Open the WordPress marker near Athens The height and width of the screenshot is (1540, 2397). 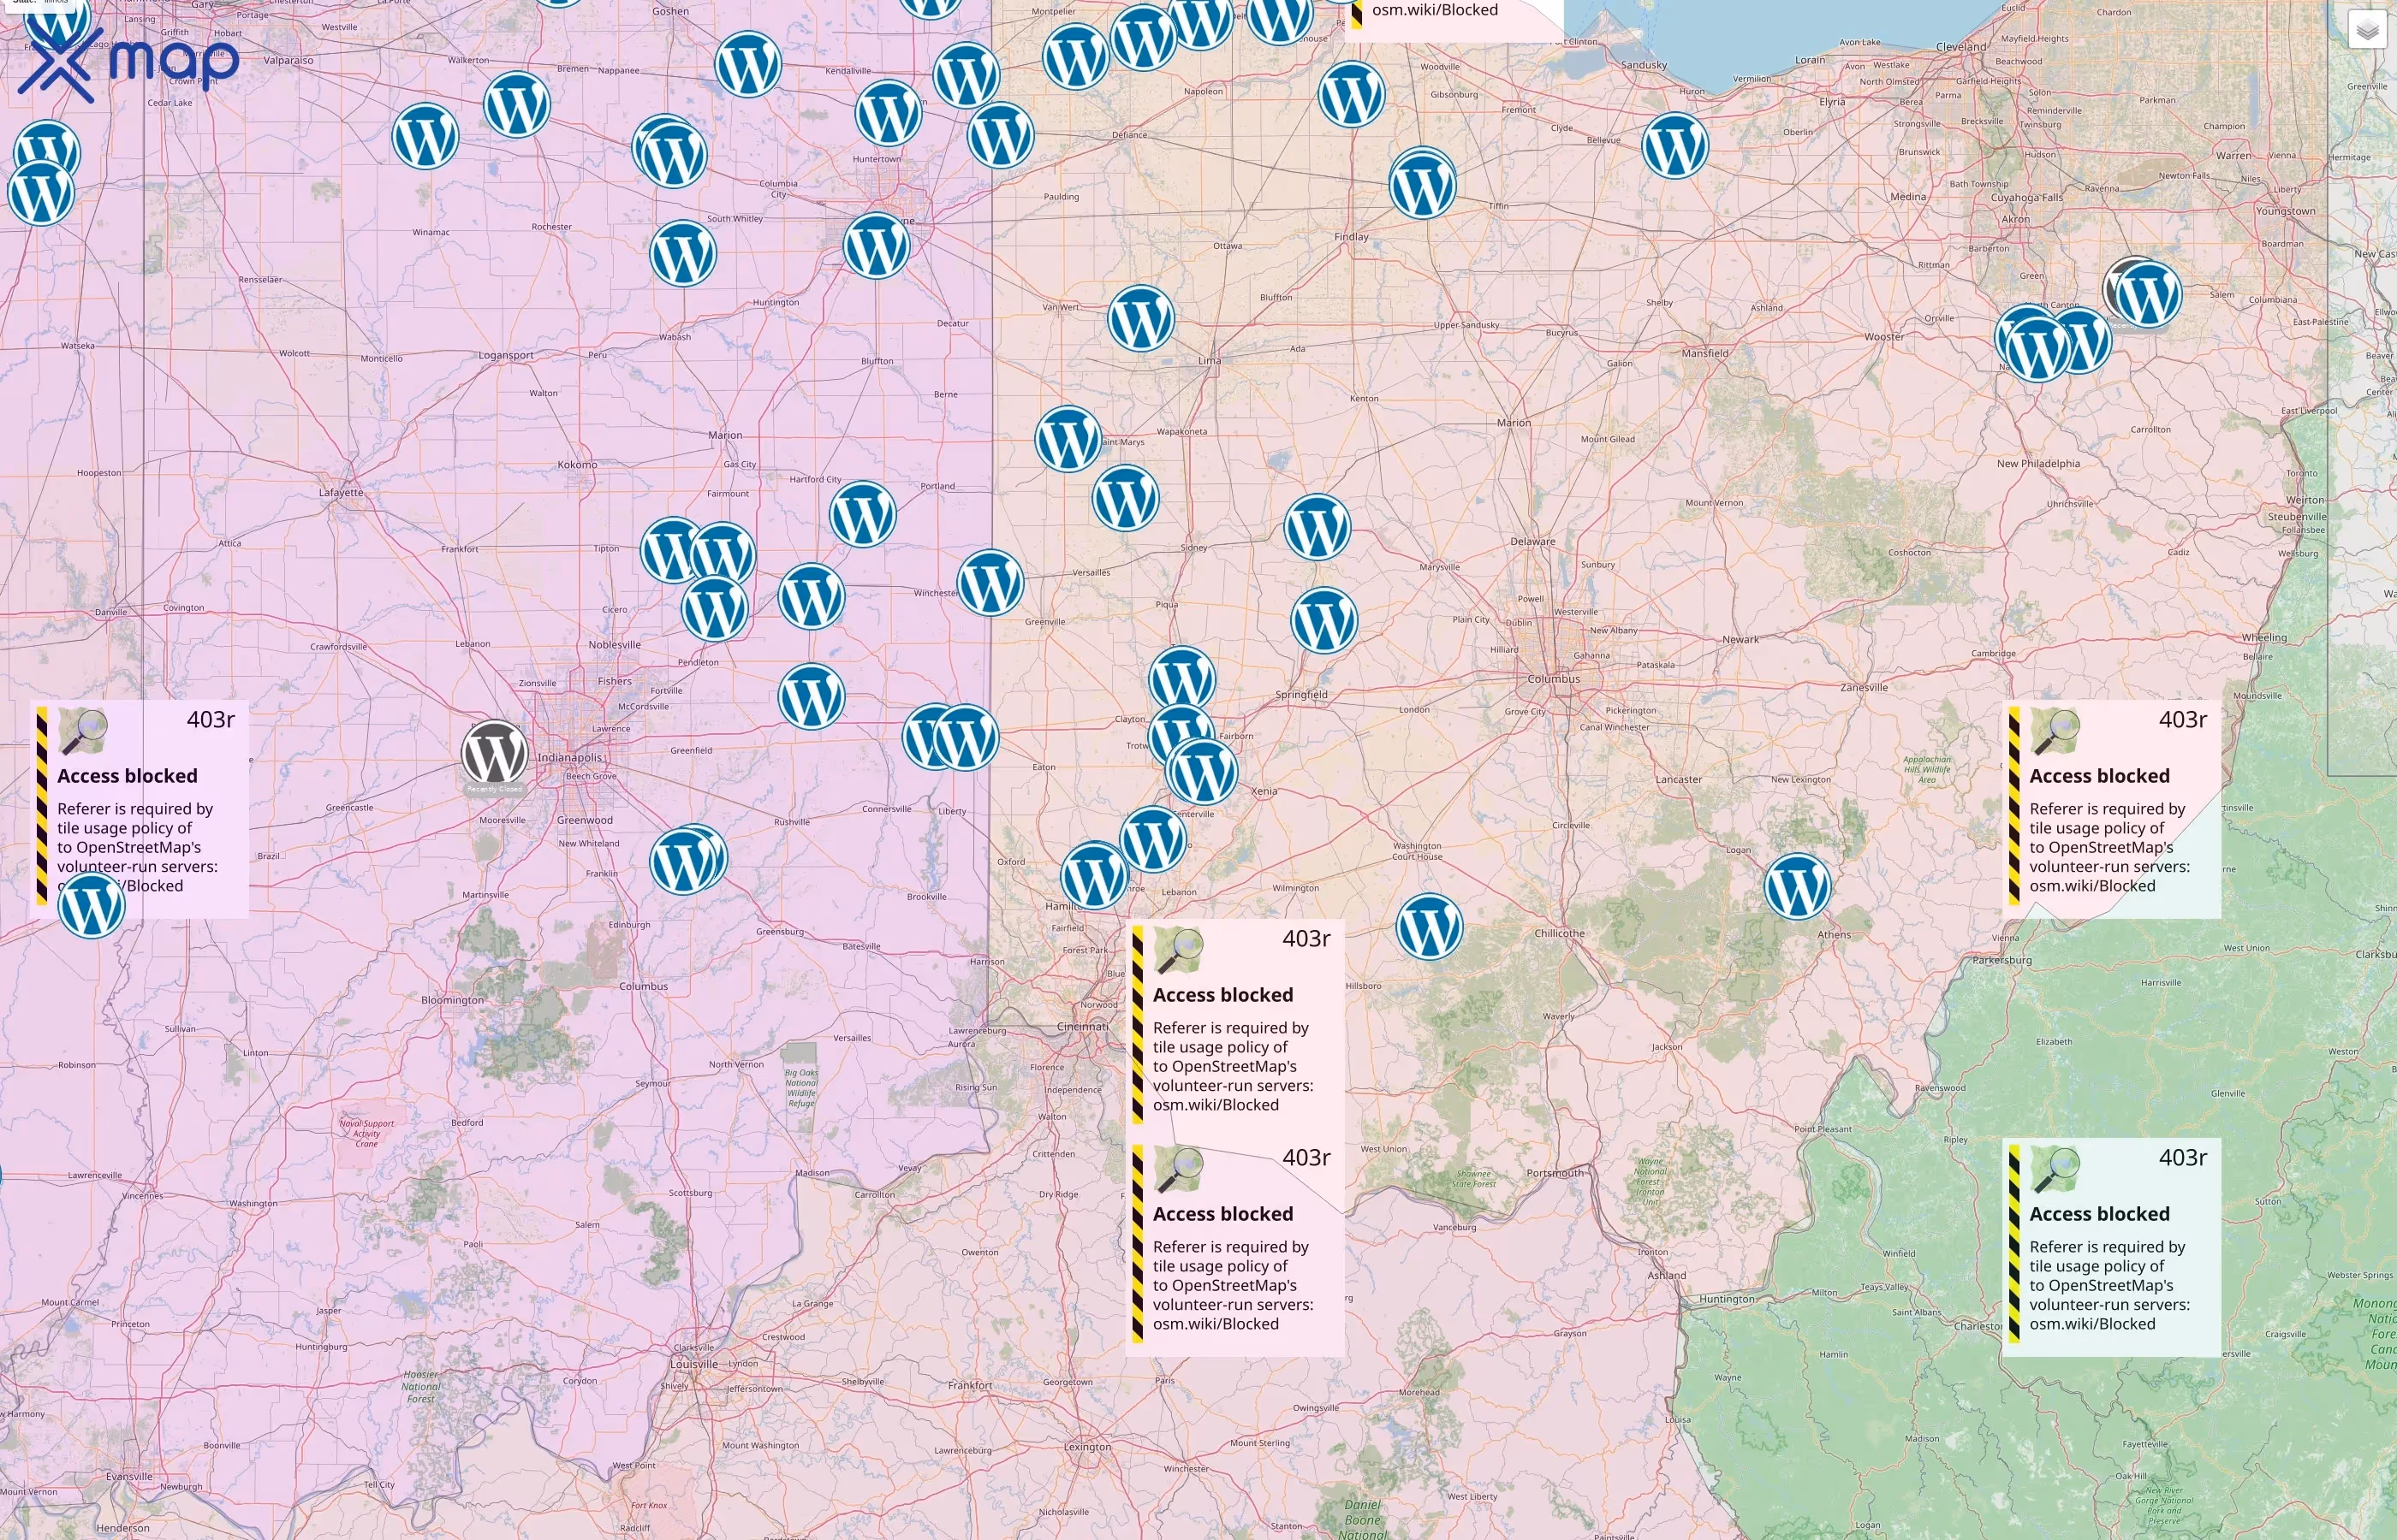[1798, 886]
